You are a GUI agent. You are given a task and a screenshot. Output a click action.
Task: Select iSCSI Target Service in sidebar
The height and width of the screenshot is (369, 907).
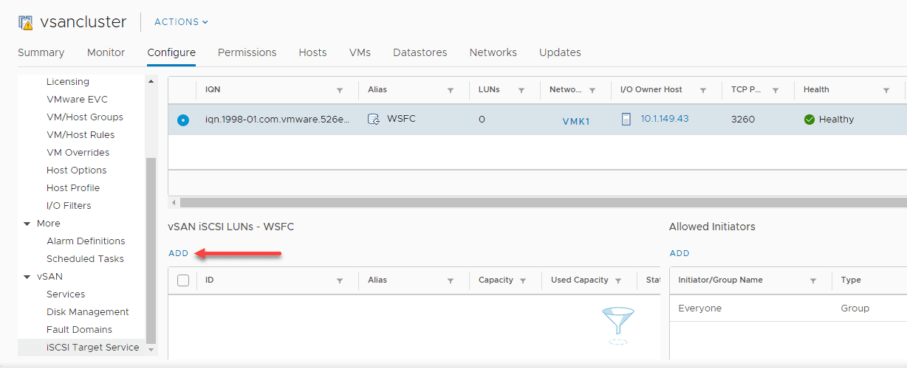[92, 348]
